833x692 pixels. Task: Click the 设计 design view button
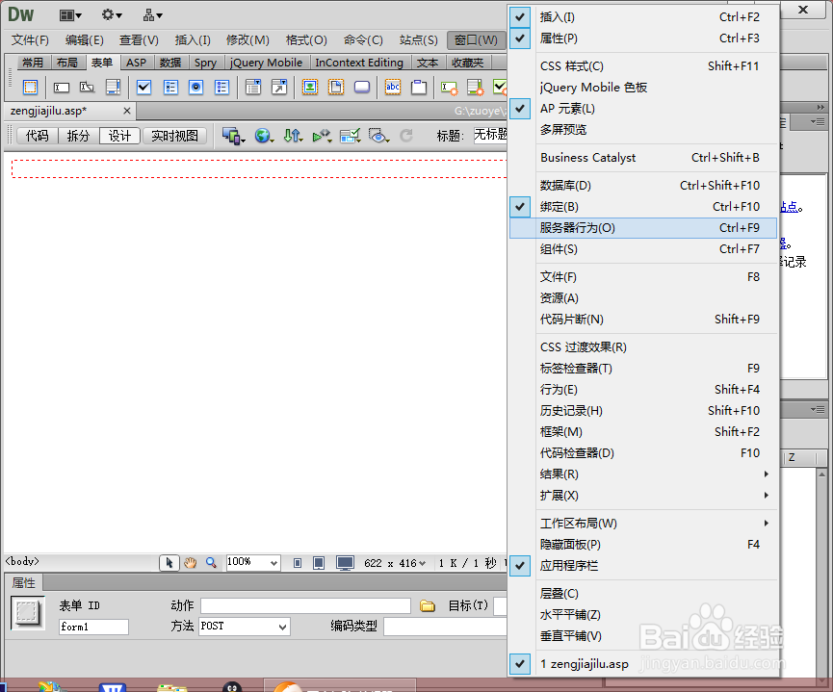coord(119,136)
